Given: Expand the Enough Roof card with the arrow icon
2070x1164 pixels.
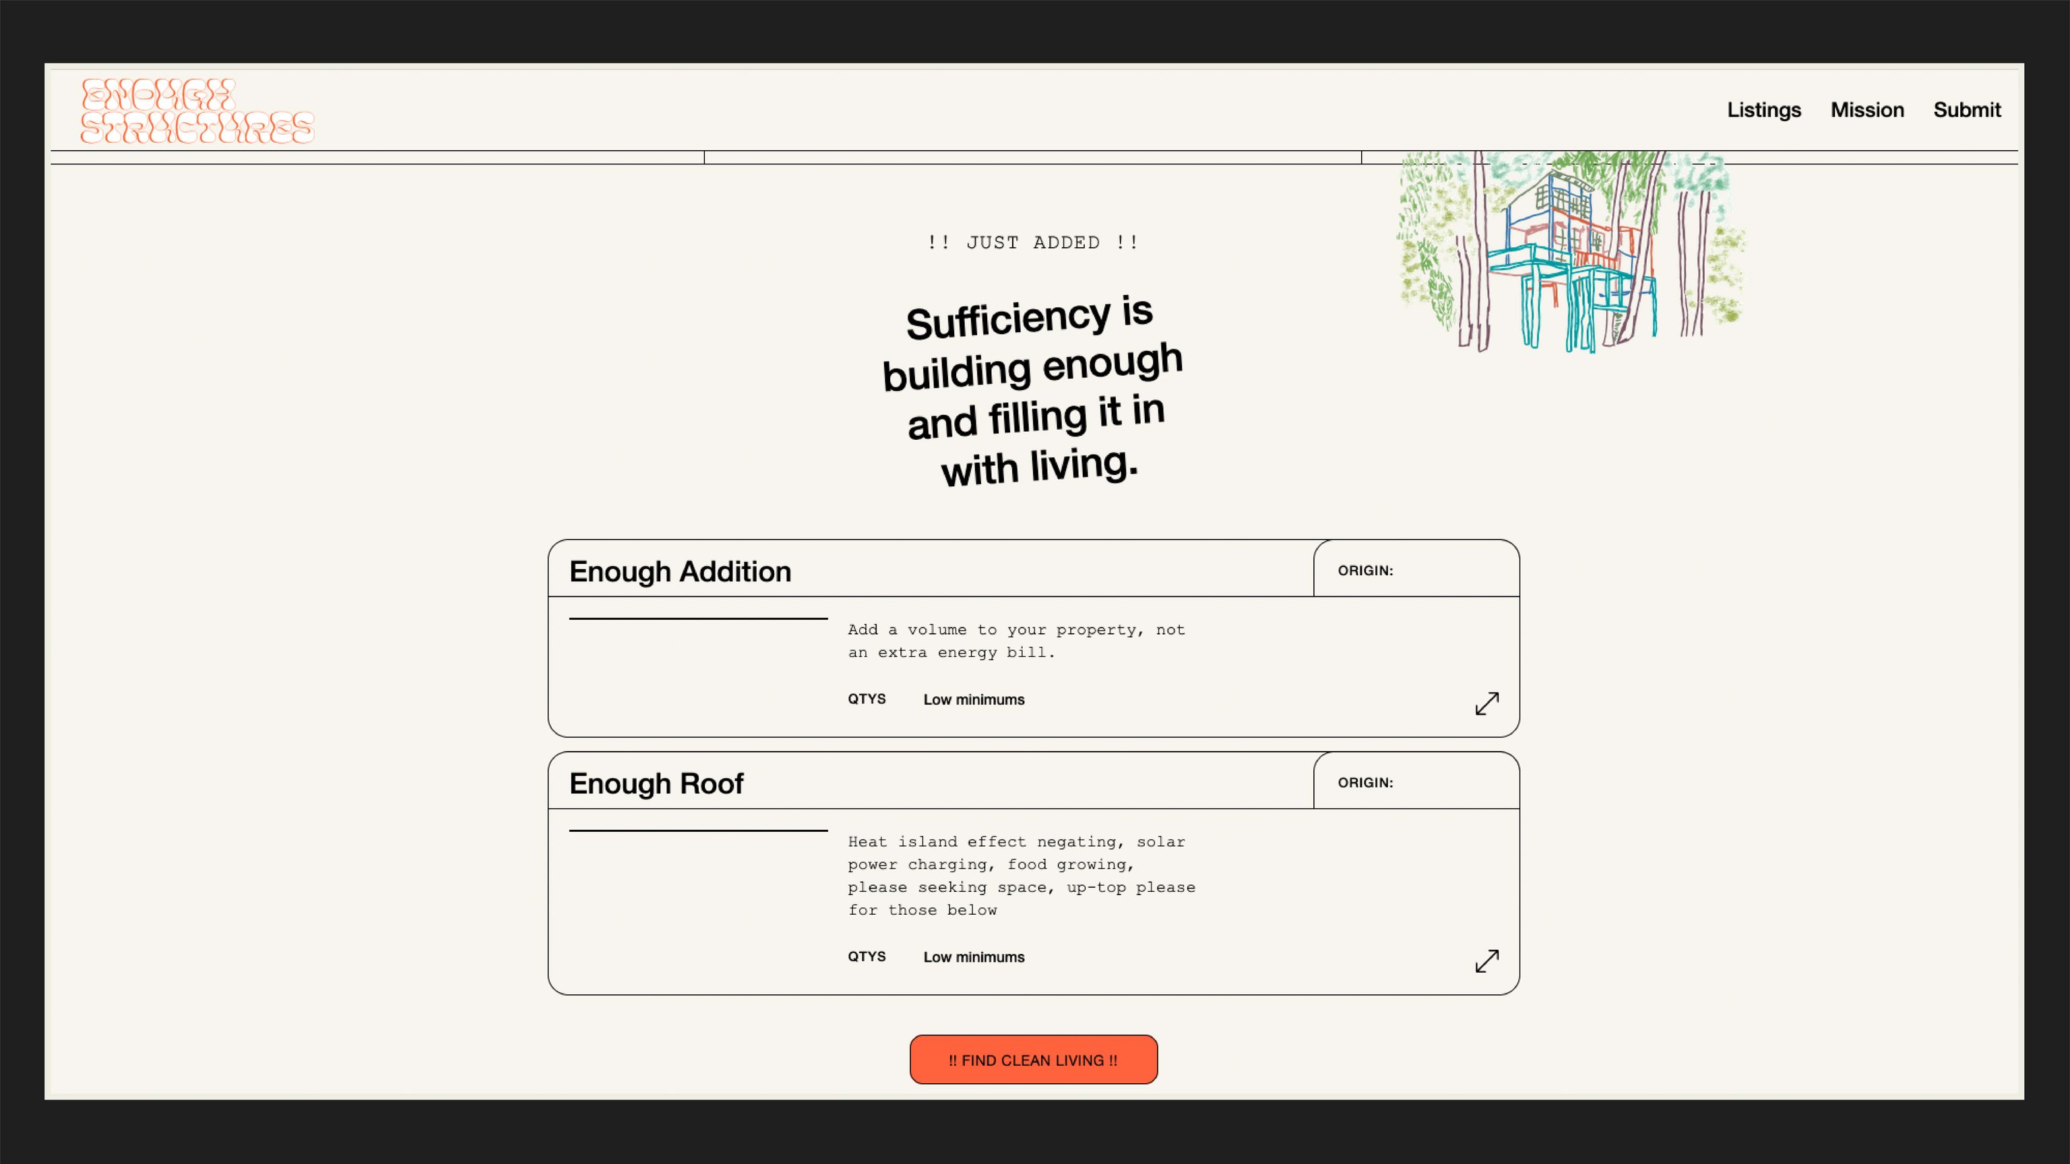Looking at the screenshot, I should (x=1486, y=961).
